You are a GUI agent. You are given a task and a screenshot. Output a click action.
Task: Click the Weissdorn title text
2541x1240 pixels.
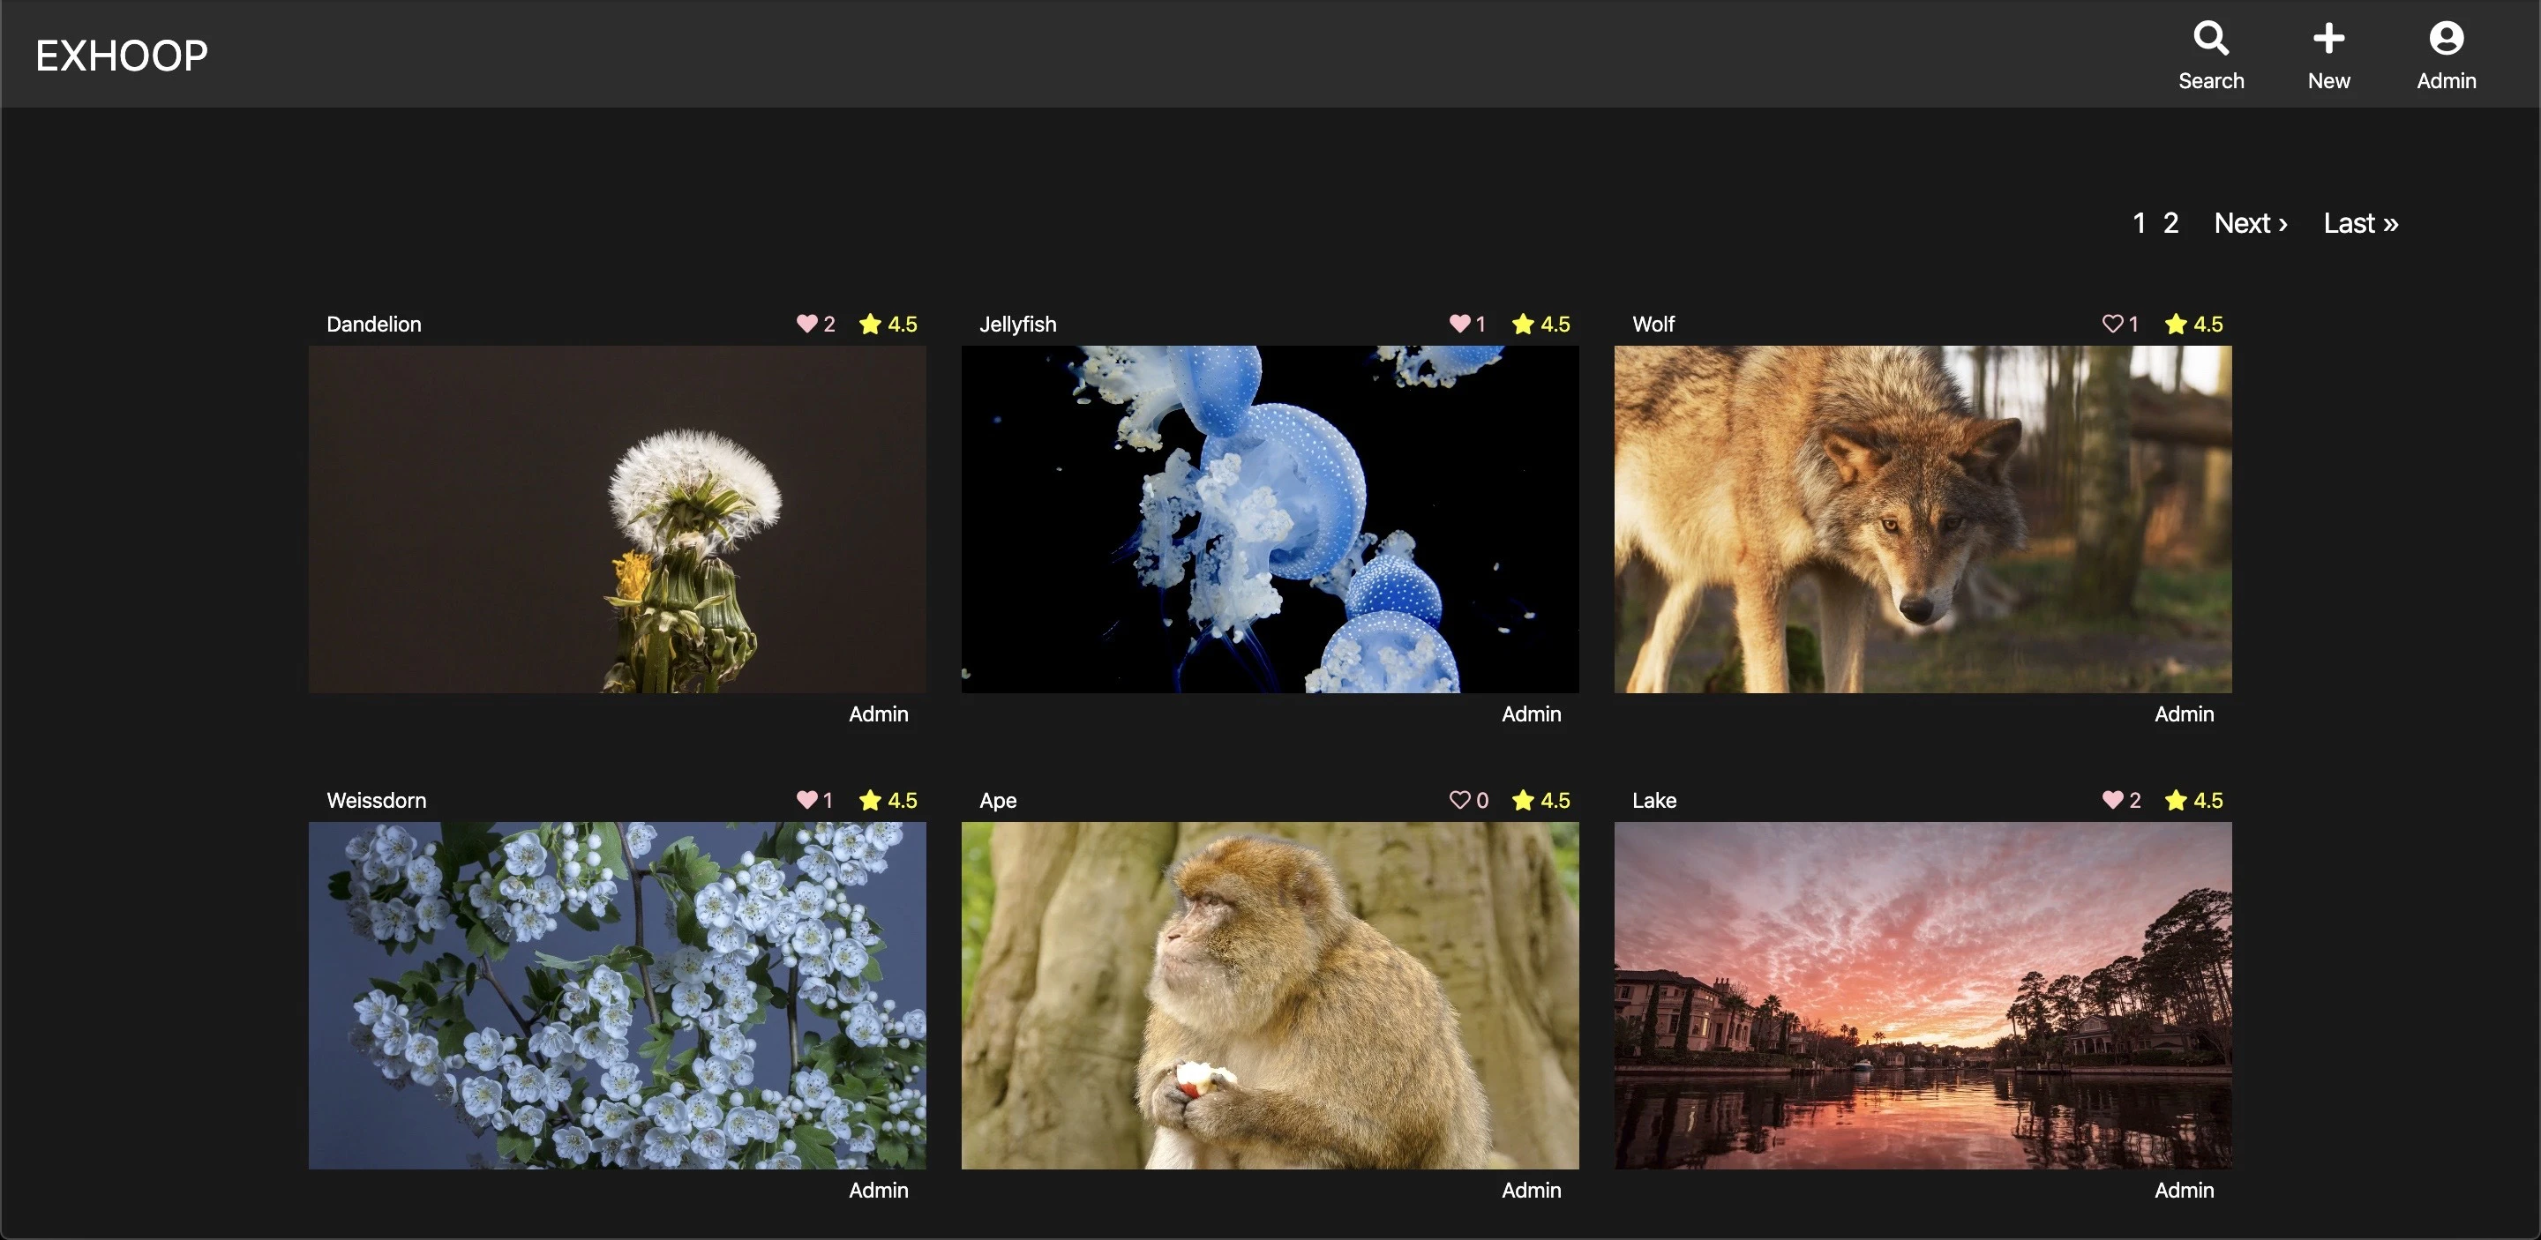coord(377,801)
